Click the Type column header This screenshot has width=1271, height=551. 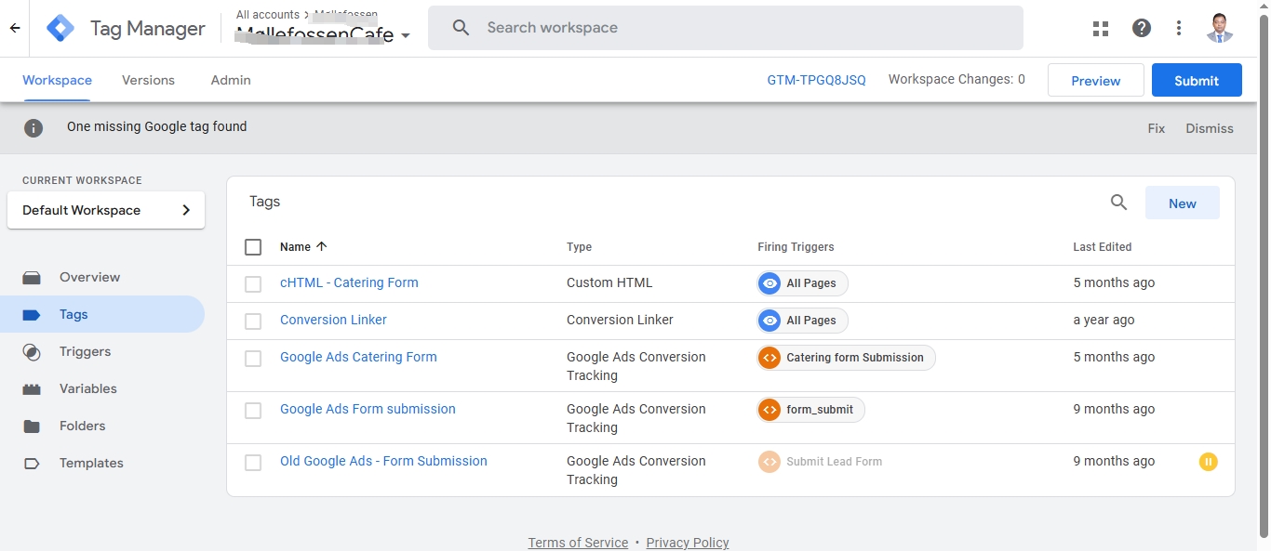point(579,247)
